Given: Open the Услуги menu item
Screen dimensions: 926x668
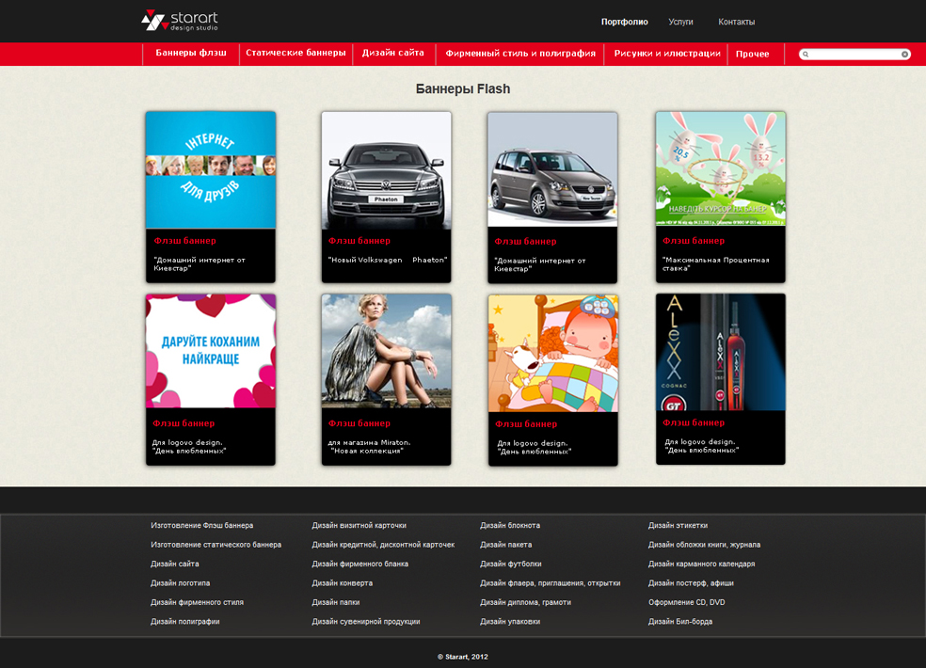Looking at the screenshot, I should (680, 22).
